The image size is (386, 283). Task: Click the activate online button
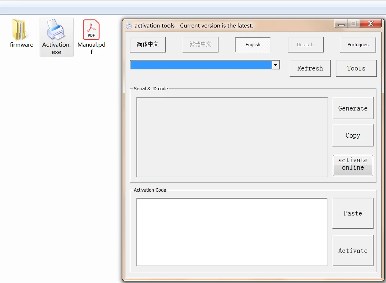point(353,166)
